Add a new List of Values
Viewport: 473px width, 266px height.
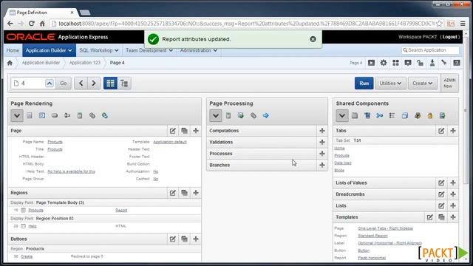[453, 183]
